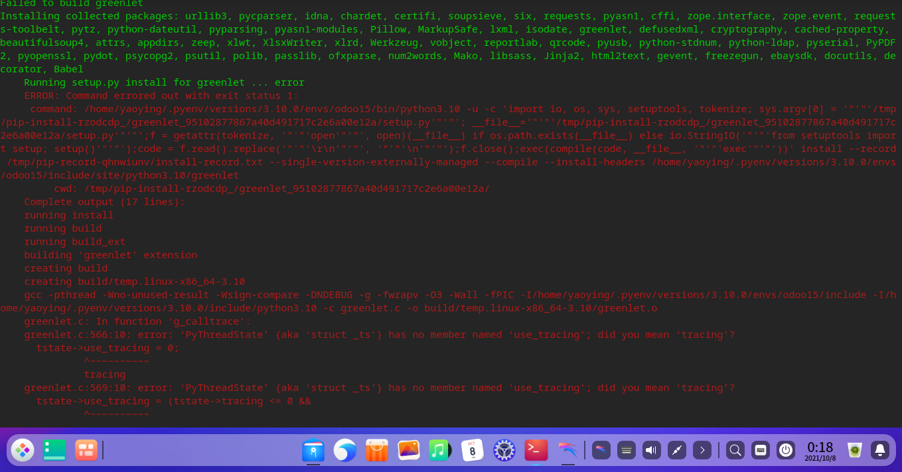The image size is (902, 472).
Task: Open the Control Center settings
Action: (504, 450)
